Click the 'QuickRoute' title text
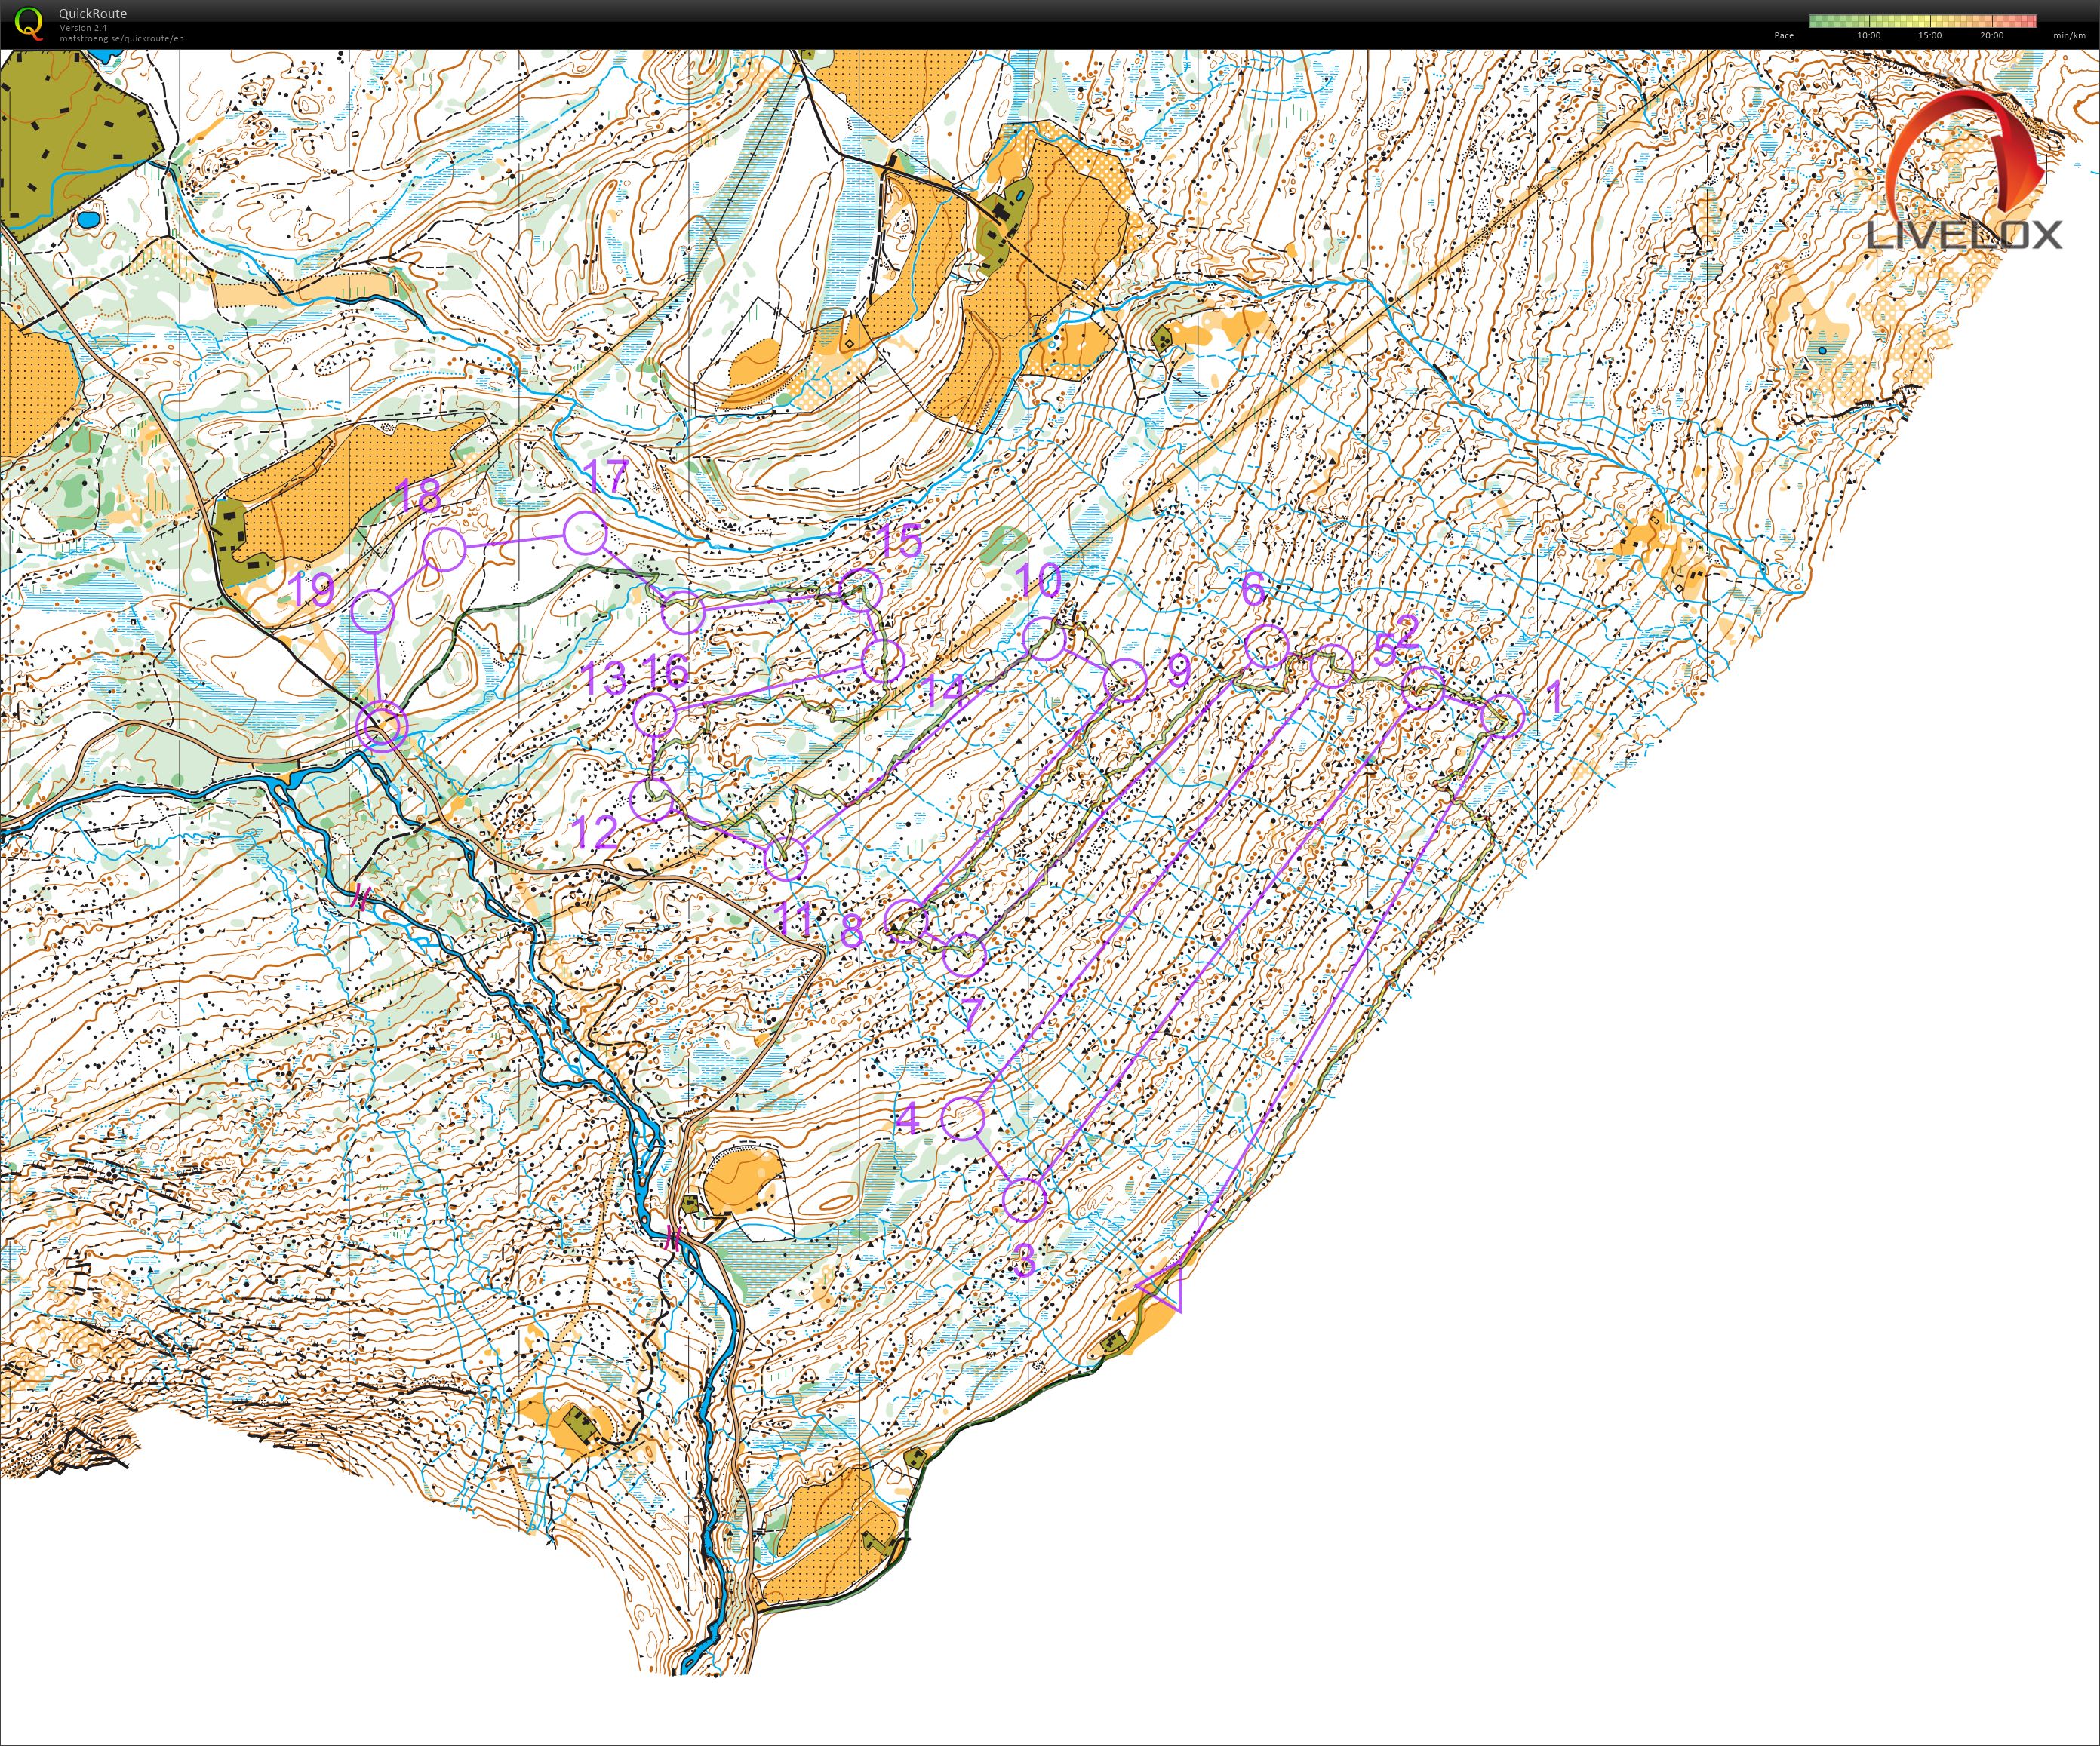 pos(93,14)
